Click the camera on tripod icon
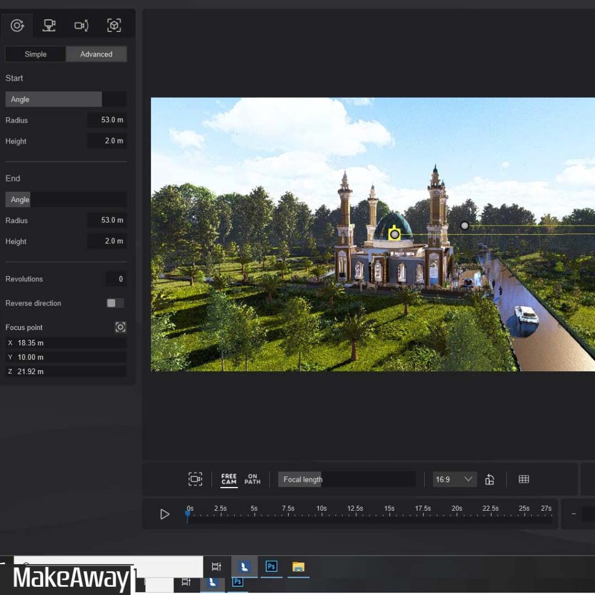Screen dimensions: 595x595 pos(49,26)
